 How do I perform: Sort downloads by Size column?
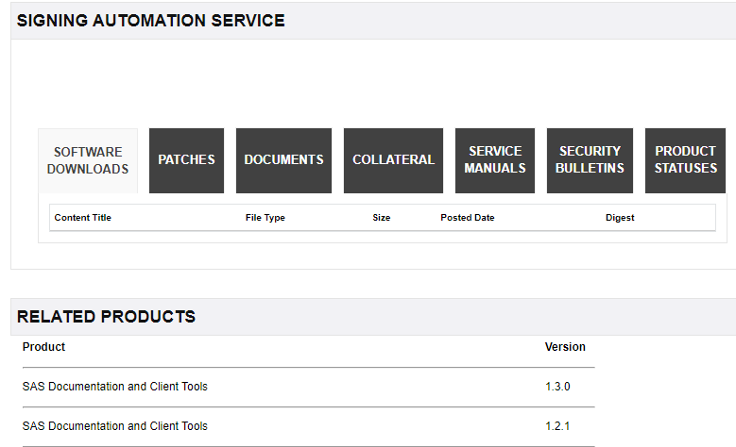[381, 218]
